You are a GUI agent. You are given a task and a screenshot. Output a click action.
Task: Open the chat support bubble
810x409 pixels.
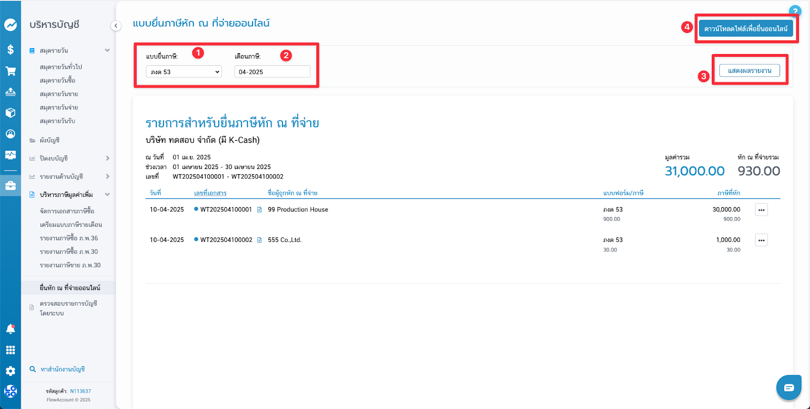click(788, 388)
